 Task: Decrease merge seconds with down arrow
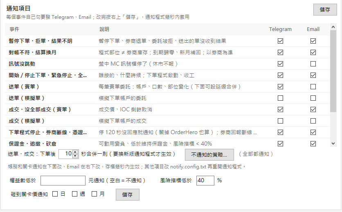click(x=75, y=156)
